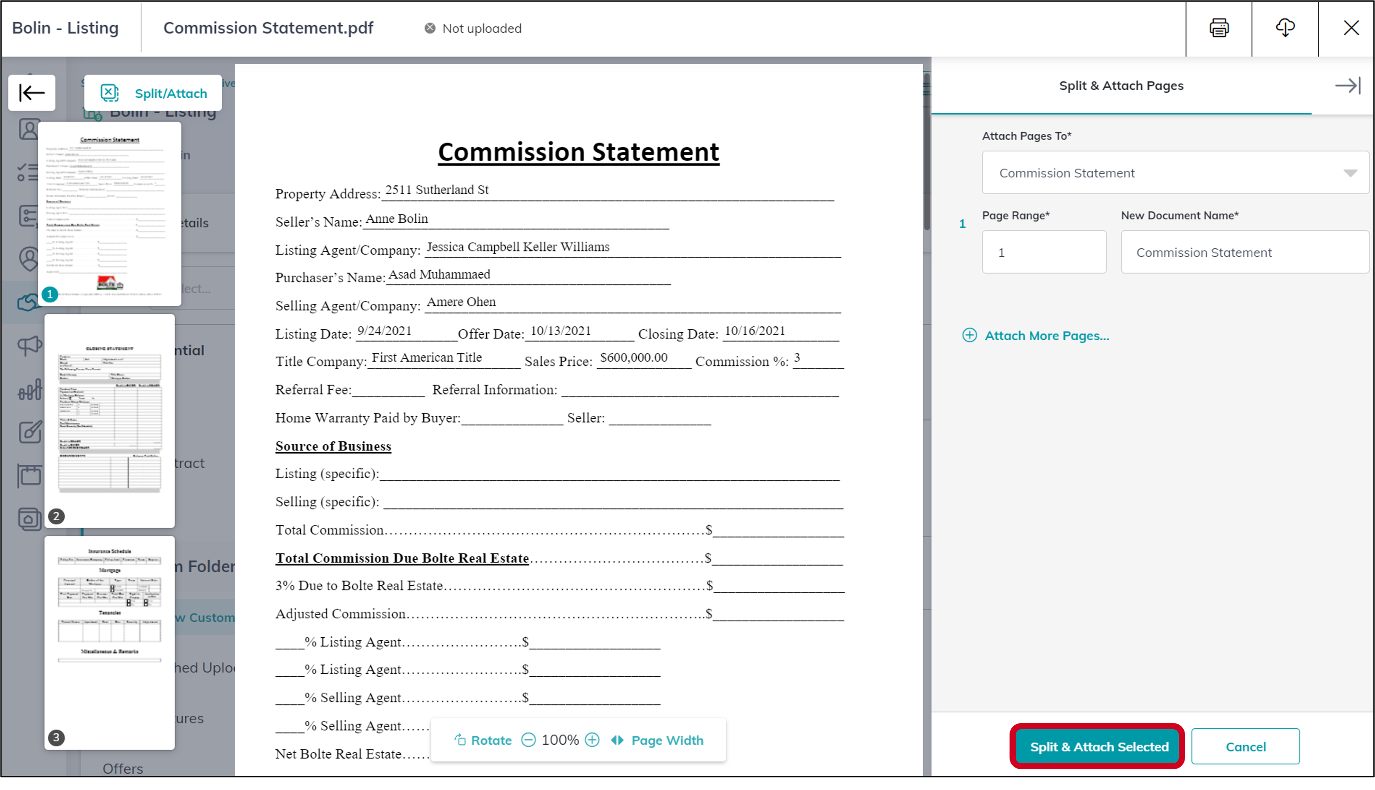
Task: Open the camera sidebar icon at bottom
Action: (30, 519)
